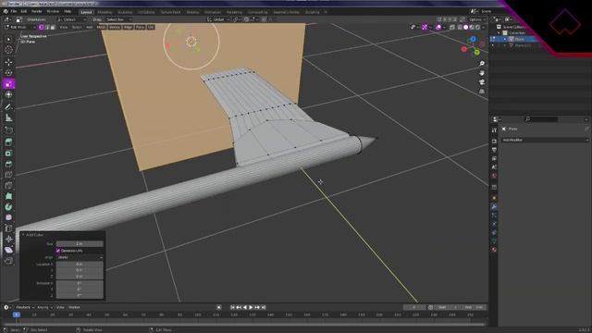The height and width of the screenshot is (333, 592).
Task: Open the Drag Select Box dropdown
Action: [x=118, y=19]
